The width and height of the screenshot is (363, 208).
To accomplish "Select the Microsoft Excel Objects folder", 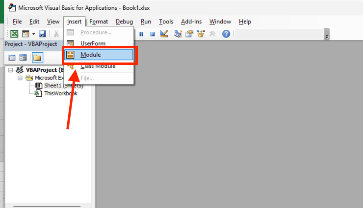I will click(49, 78).
